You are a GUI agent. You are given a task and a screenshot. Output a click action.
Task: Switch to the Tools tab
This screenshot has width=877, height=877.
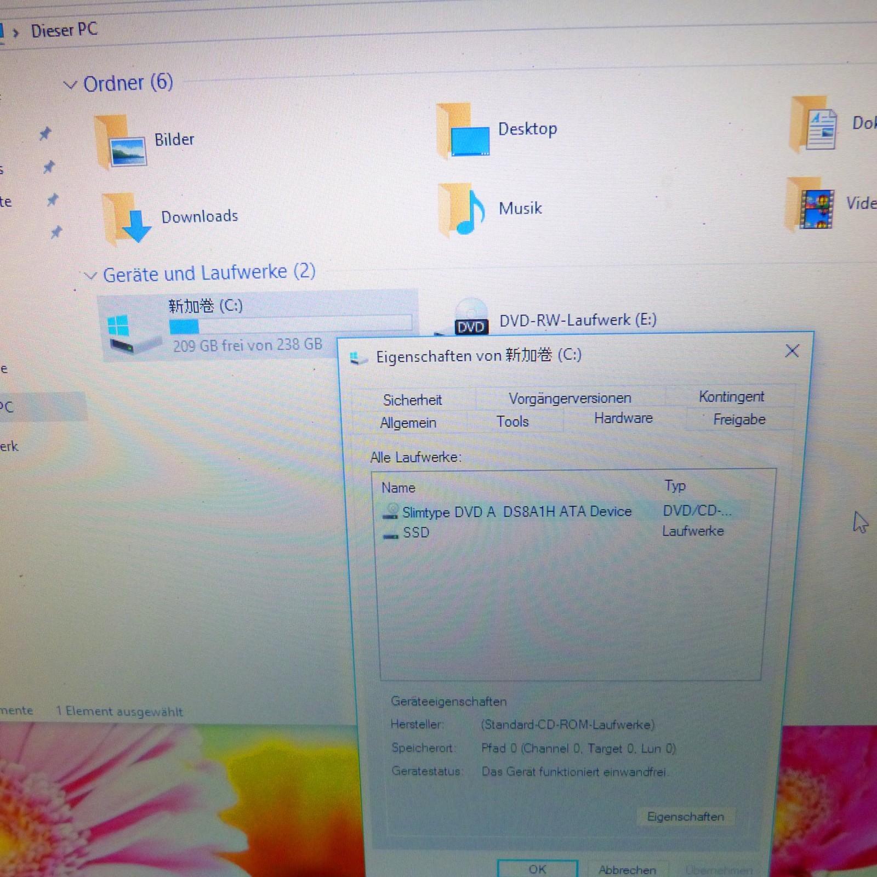512,422
